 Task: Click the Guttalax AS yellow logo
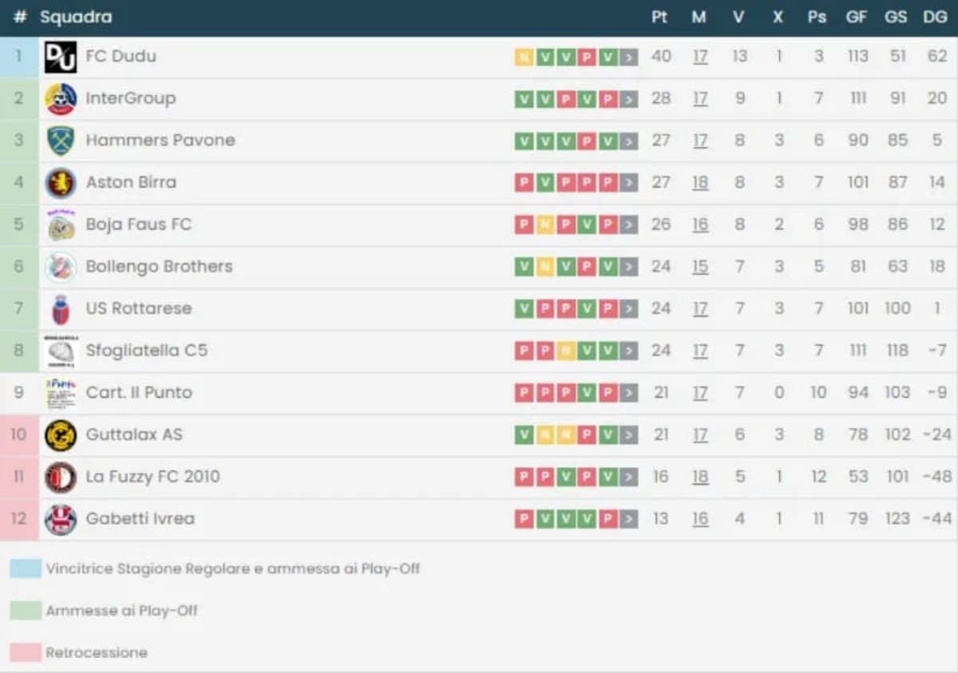(x=61, y=435)
